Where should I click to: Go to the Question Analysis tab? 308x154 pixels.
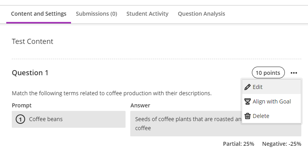tap(201, 14)
